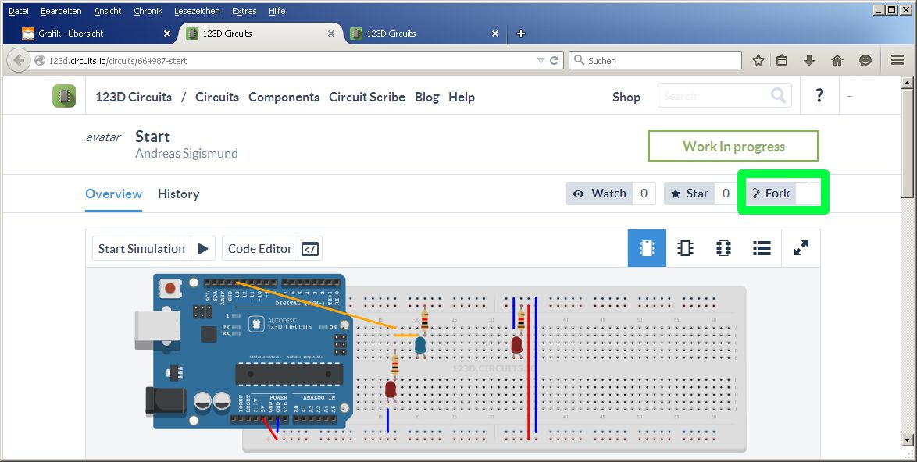Open the bookmarks list icon in the toolbar

782,60
